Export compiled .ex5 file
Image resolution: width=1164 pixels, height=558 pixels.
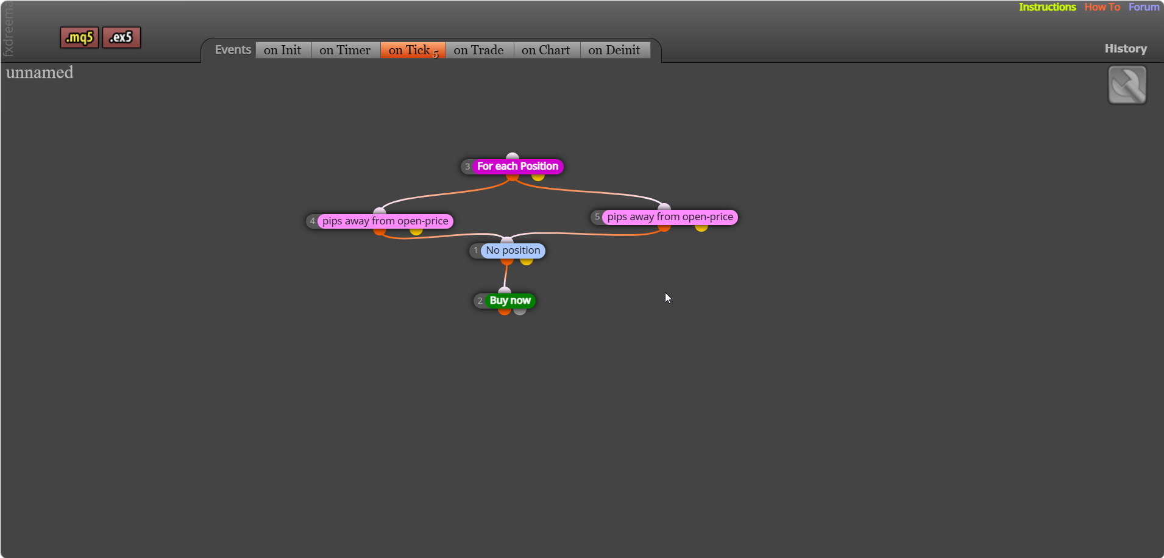(121, 37)
